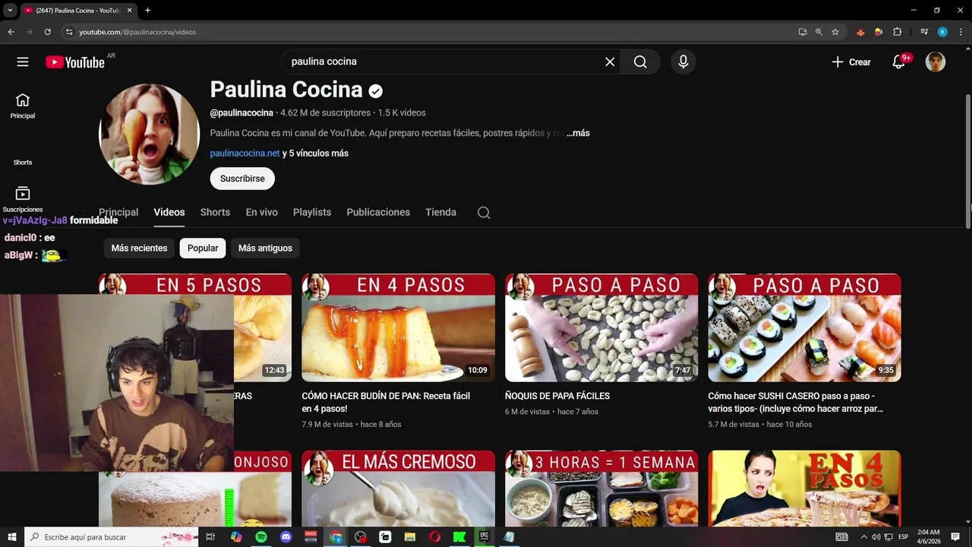Open the 3 HORAS = 1 SEMANA thumbnail
This screenshot has width=972, height=547.
point(601,489)
